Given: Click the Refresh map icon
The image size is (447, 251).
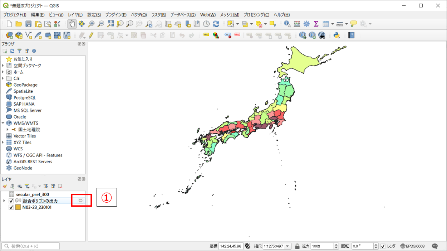Looking at the screenshot, I should [216, 24].
